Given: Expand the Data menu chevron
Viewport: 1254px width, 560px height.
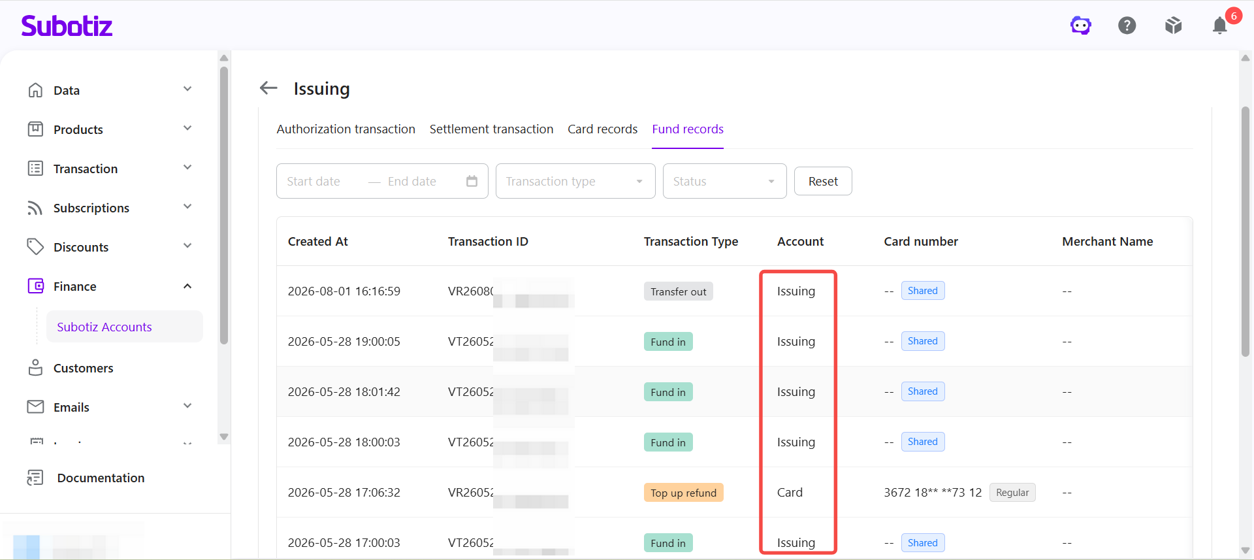Looking at the screenshot, I should click(187, 90).
